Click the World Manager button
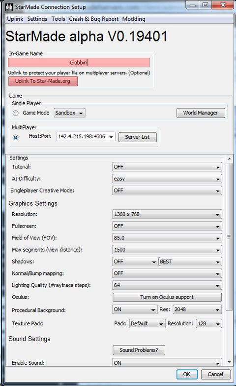Viewport: 236px width, 386px height. (201, 113)
